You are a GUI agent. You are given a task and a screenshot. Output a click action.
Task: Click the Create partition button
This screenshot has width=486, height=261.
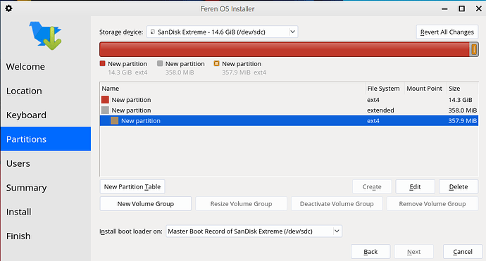coord(372,186)
